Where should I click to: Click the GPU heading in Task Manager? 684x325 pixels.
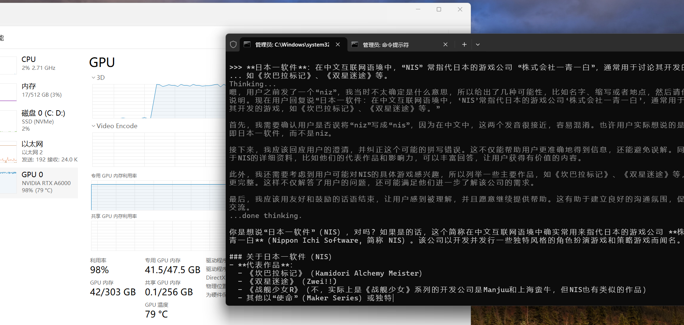coord(102,63)
